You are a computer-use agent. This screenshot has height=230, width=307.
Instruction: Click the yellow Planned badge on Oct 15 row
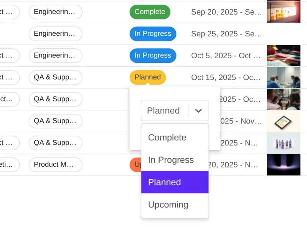(x=147, y=77)
